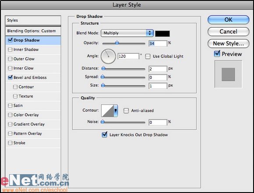This screenshot has width=254, height=193.
Task: Click the Noise value field
Action: pos(158,122)
